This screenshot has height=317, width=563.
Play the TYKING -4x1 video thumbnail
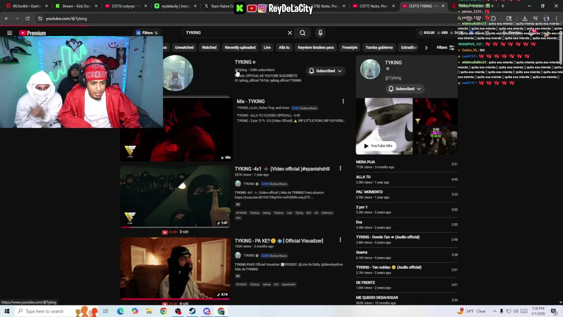pos(175,196)
